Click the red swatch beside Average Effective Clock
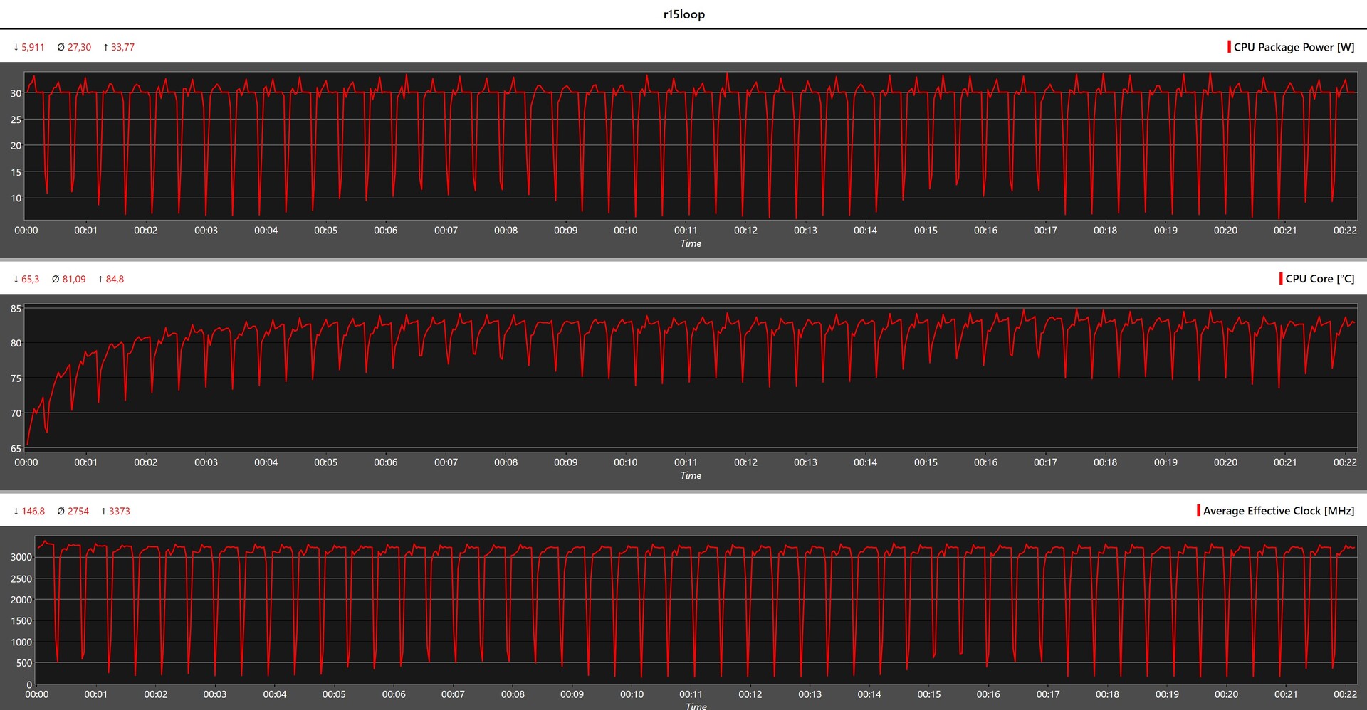The width and height of the screenshot is (1367, 710). 1199,511
